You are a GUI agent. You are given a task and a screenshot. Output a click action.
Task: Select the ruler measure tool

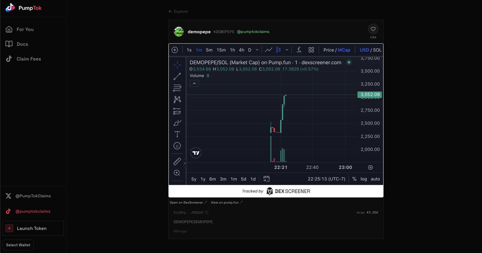177,161
